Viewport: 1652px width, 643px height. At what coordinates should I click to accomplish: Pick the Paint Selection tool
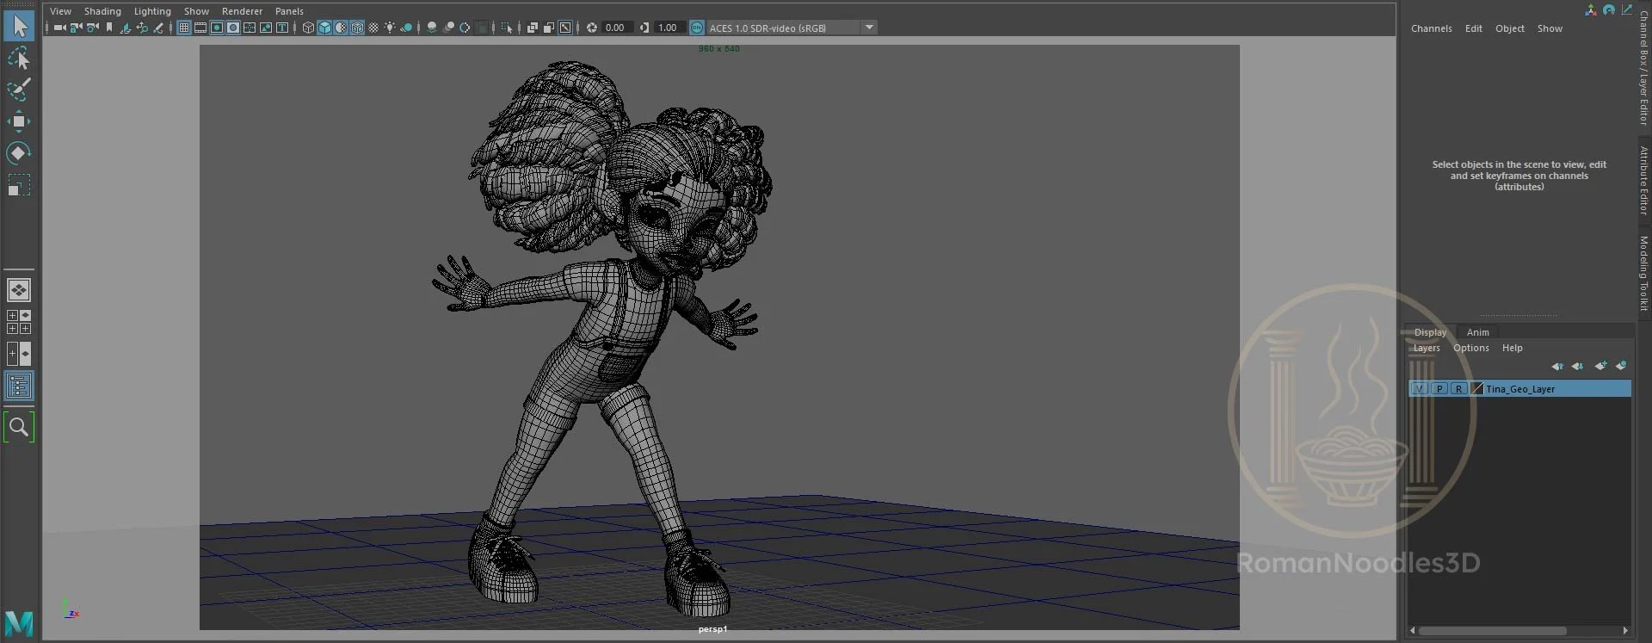[x=19, y=90]
